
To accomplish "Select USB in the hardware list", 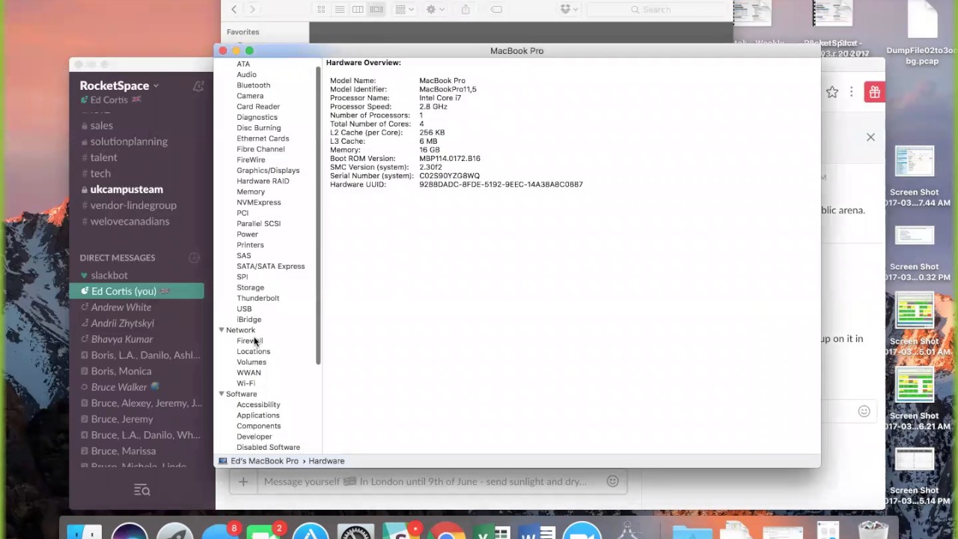I will 244,308.
